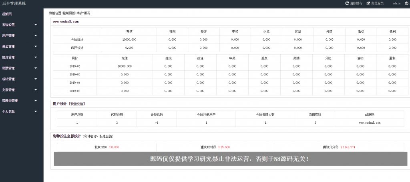410x182 pixels.
Task: Click the power logout icon
Action: (406, 3)
